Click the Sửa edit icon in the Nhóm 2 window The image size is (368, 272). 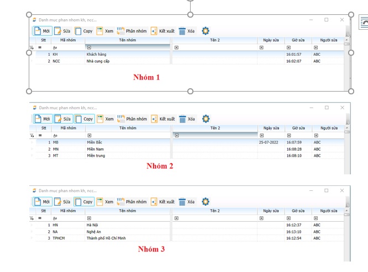pos(58,119)
